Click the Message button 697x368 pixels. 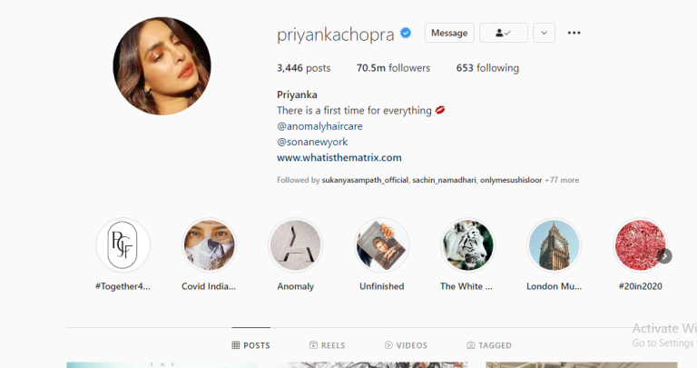[x=449, y=33]
